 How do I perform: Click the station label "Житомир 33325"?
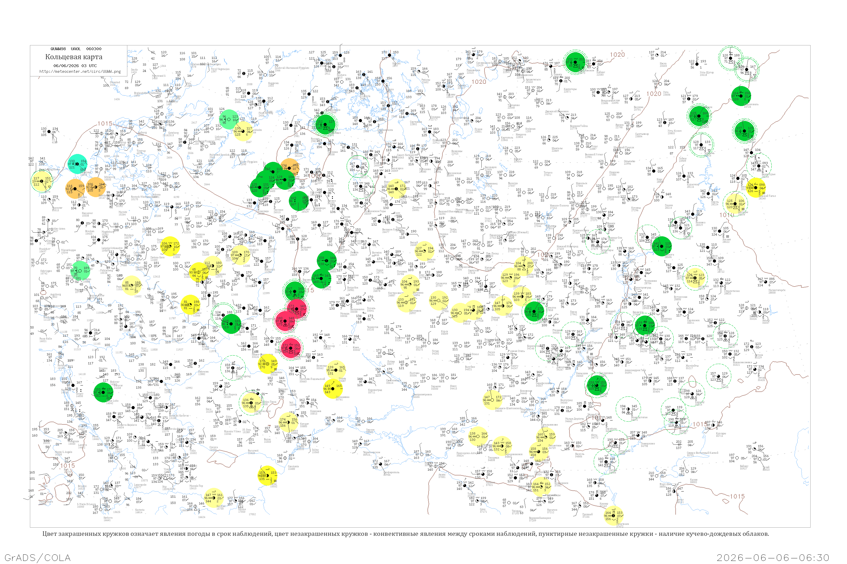[329, 347]
